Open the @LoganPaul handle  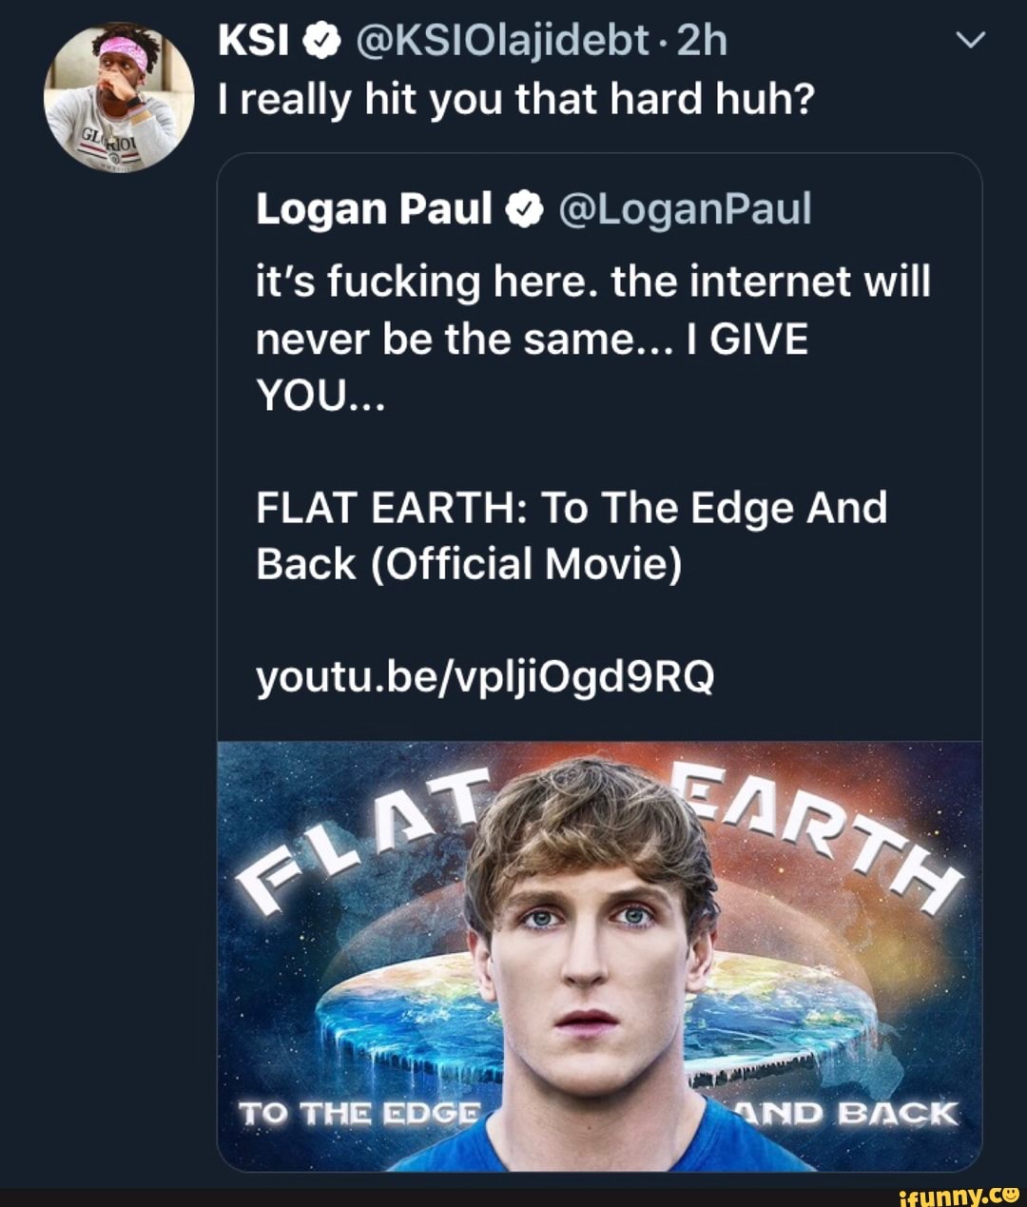(x=685, y=209)
